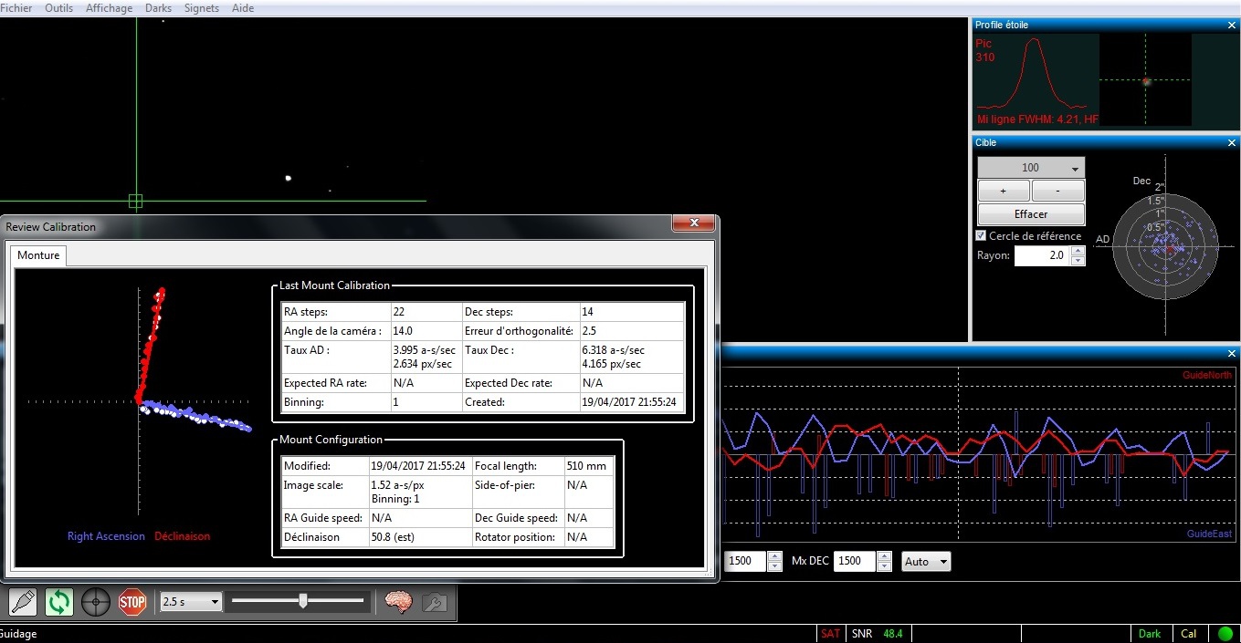This screenshot has width=1241, height=643.
Task: Start looping exposures with the green arrows icon
Action: (x=59, y=602)
